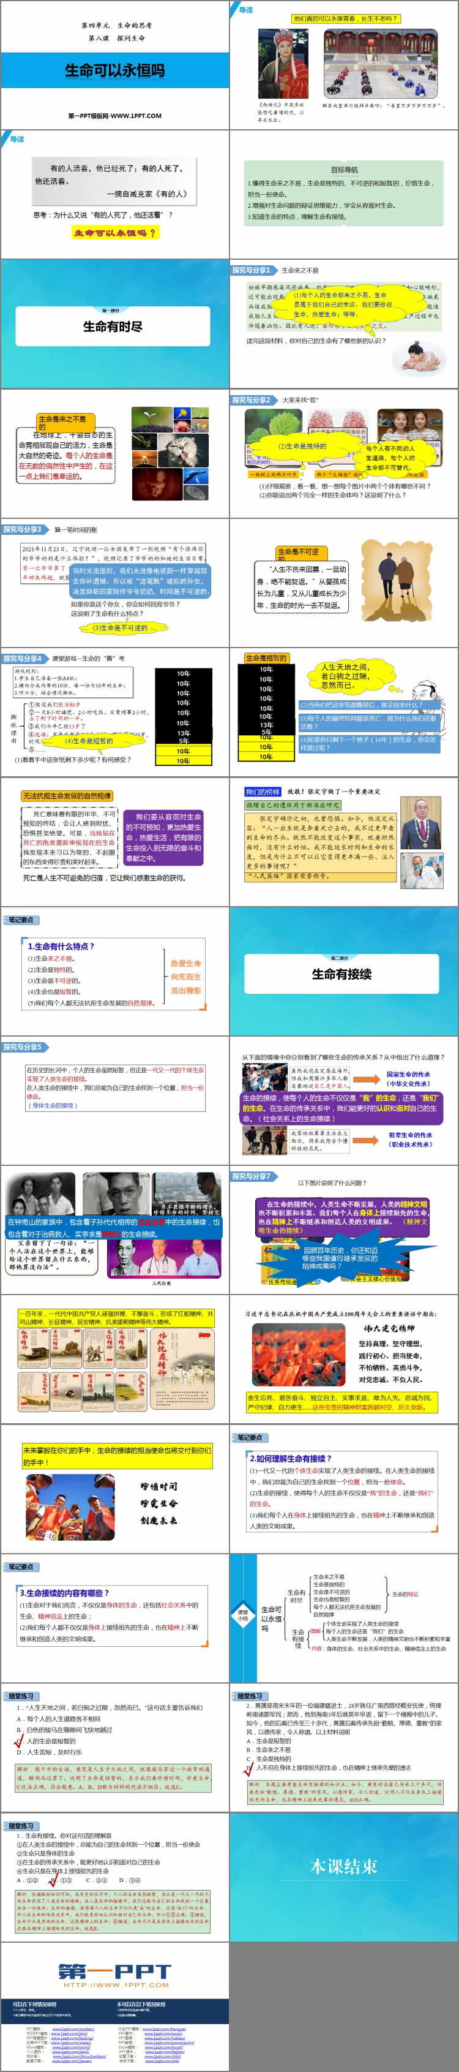Open the 未来掌握在你们的手中 slide
The width and height of the screenshot is (459, 2072).
click(115, 1489)
